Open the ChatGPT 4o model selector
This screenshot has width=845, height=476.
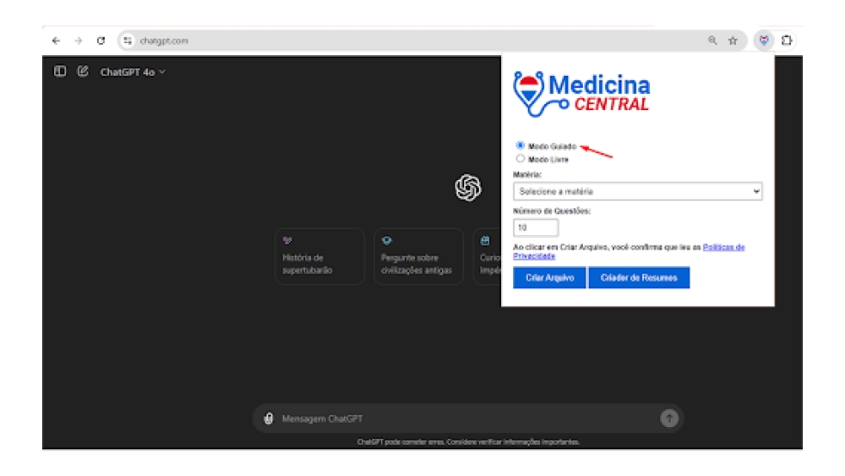(x=133, y=72)
